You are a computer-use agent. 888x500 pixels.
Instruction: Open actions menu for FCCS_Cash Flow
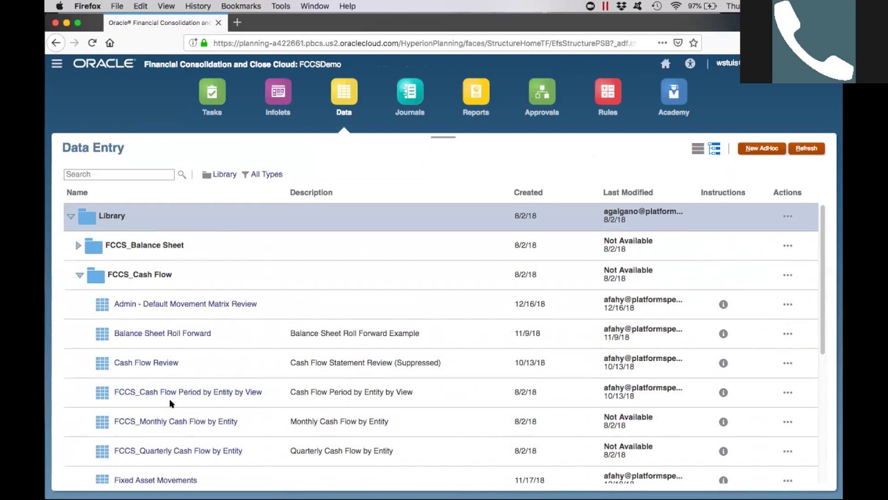point(787,275)
